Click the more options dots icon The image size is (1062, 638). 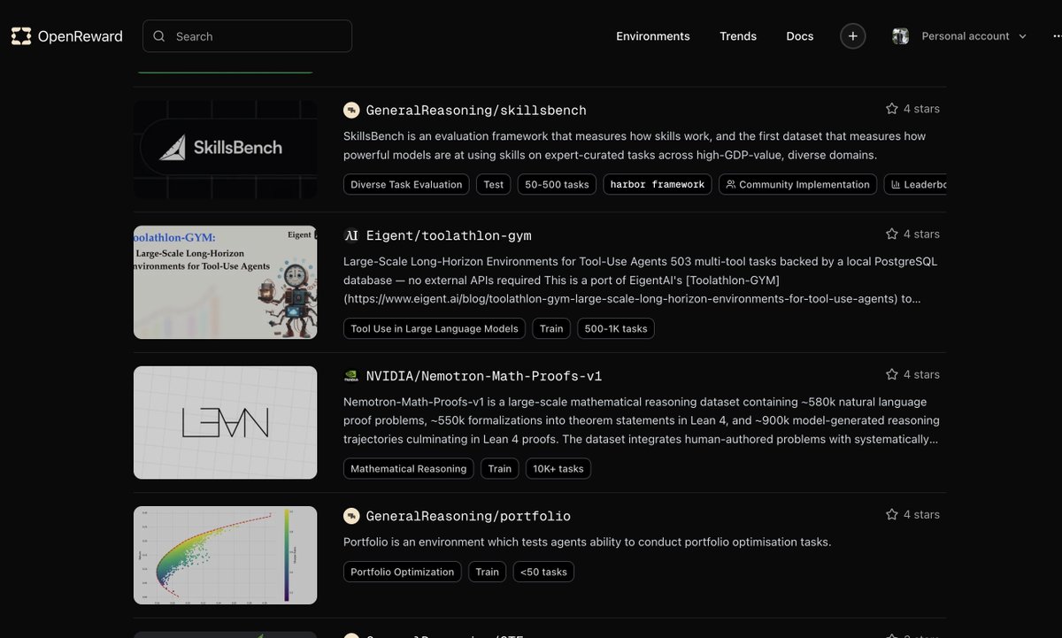tap(1057, 36)
